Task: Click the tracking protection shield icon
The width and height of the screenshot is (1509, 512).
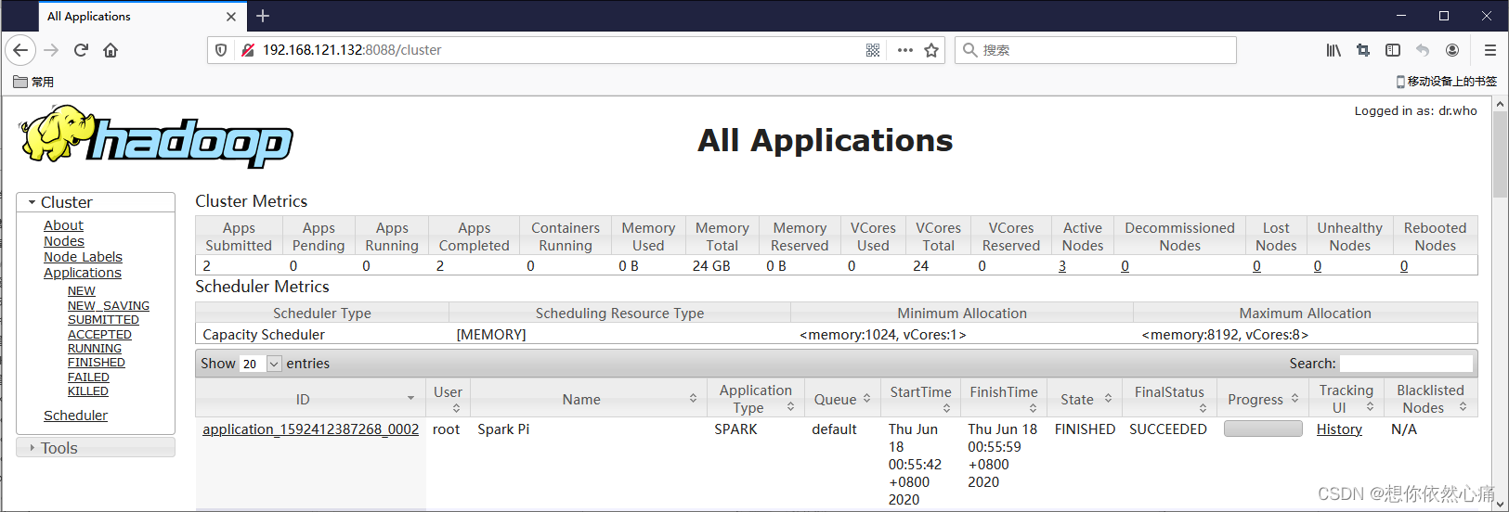Action: (x=221, y=50)
